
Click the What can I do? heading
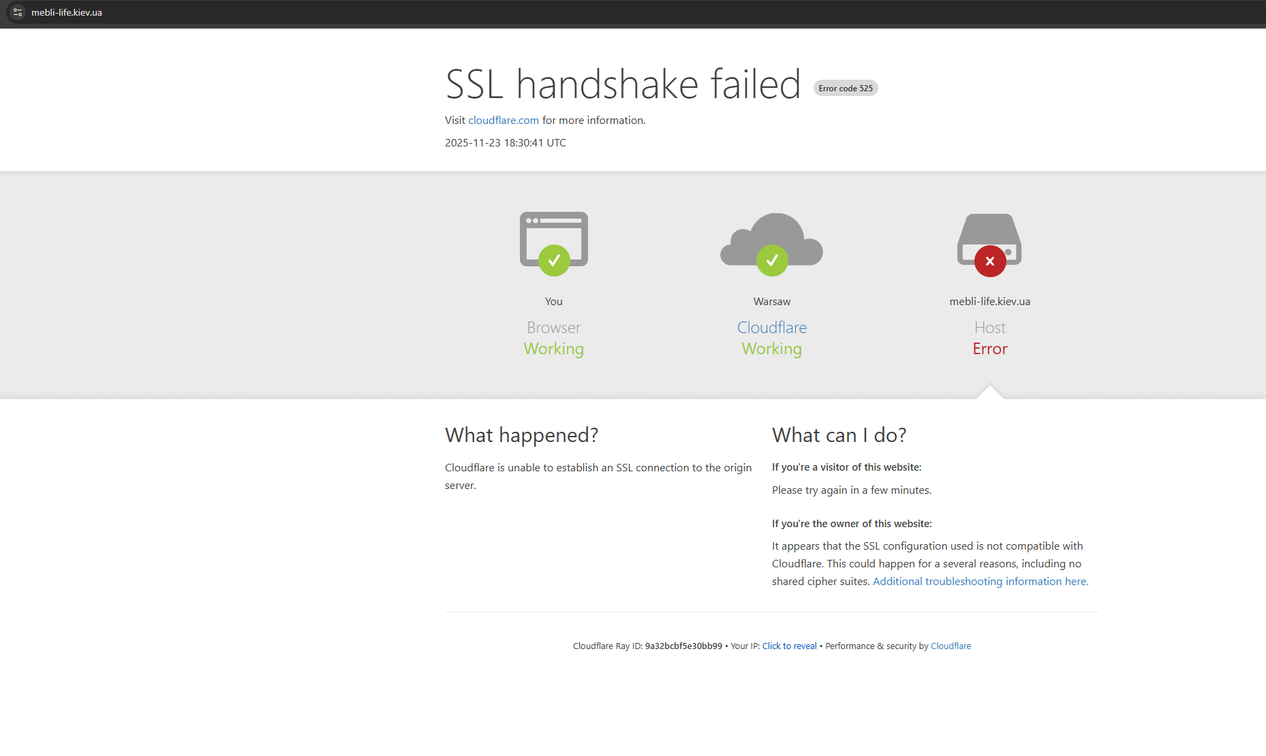click(x=839, y=435)
